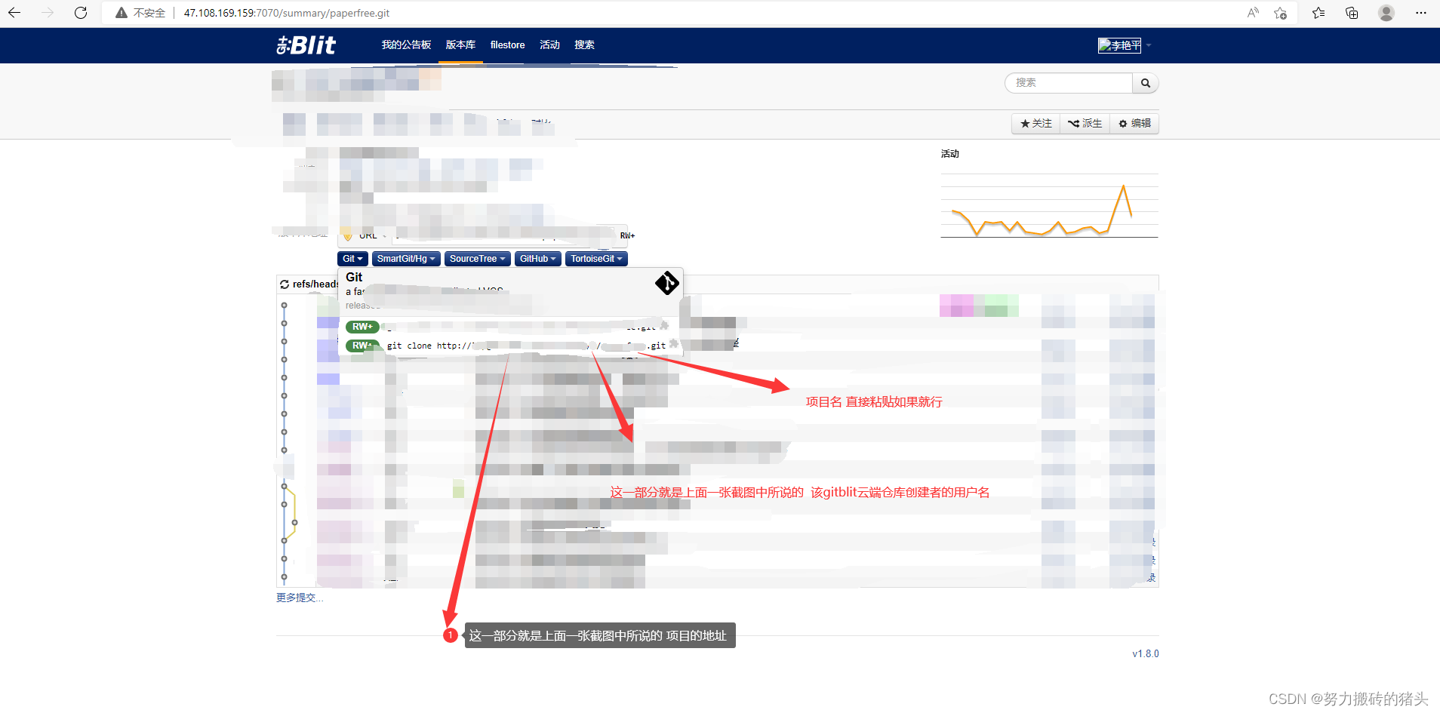Click the v1.8.0 version link
1440x713 pixels.
click(x=1146, y=654)
